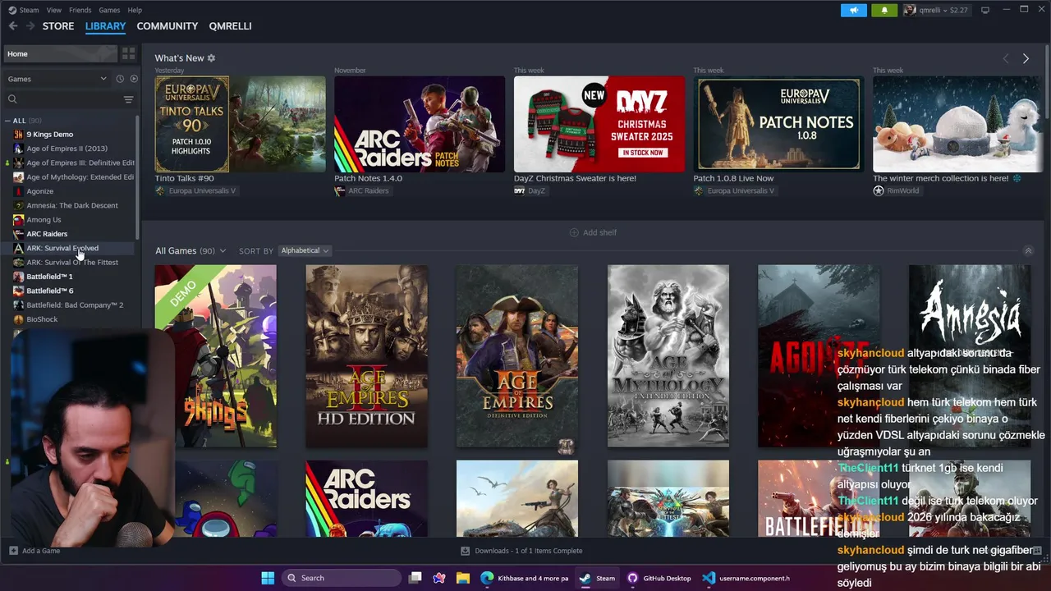Select Amnesia: The Dark Descent in list
This screenshot has height=591, width=1051.
point(72,205)
